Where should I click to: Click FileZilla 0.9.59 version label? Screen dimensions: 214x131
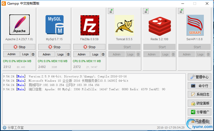(x=89, y=39)
